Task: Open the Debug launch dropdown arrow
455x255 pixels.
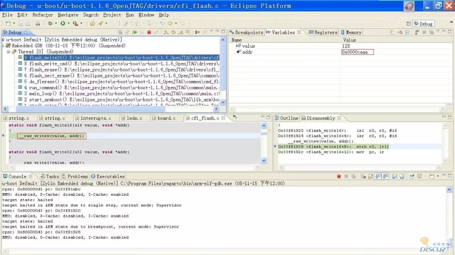Action: [55, 23]
